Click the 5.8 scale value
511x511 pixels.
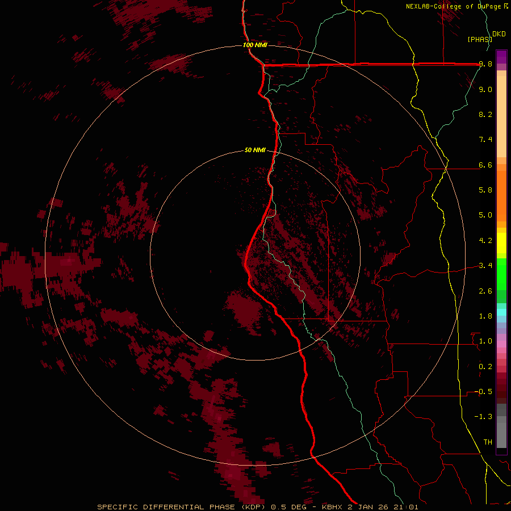tap(485, 190)
